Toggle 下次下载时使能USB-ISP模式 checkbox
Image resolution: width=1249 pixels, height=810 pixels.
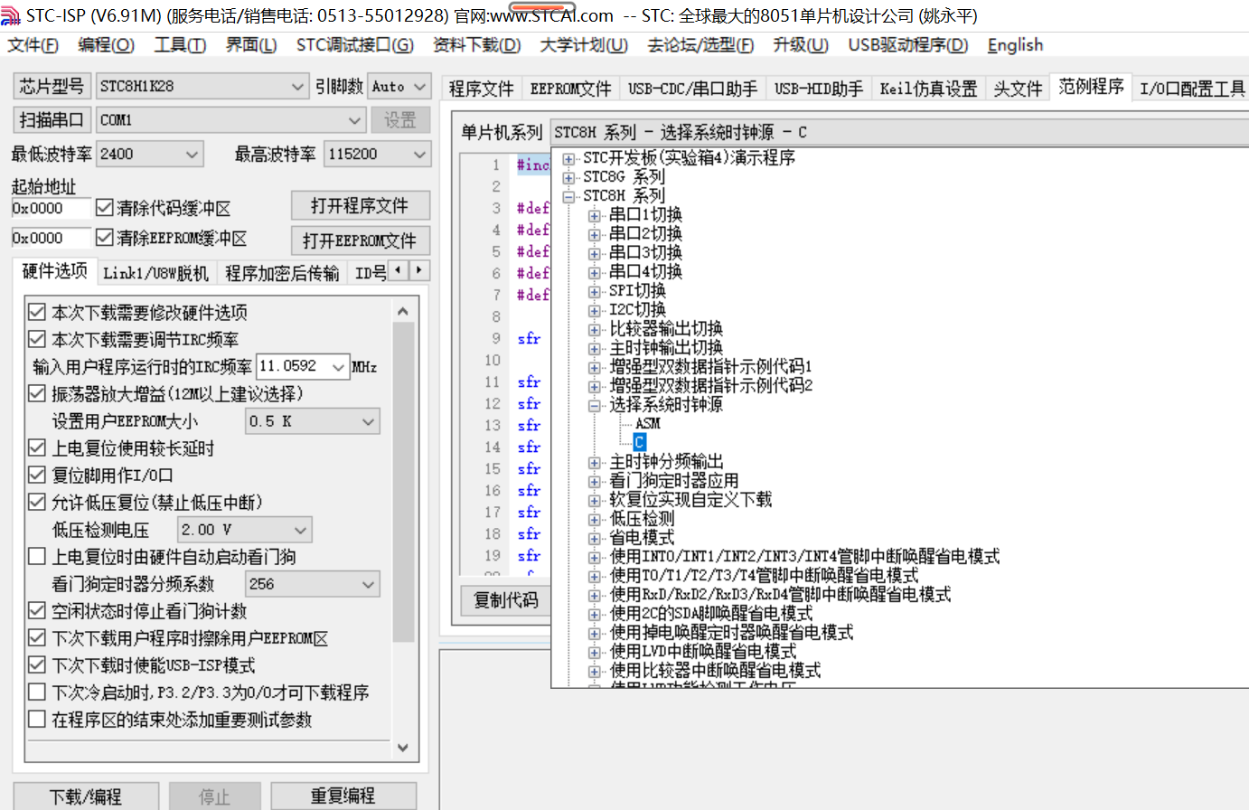37,665
